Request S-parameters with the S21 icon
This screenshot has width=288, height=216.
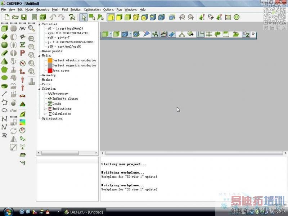tap(22, 138)
